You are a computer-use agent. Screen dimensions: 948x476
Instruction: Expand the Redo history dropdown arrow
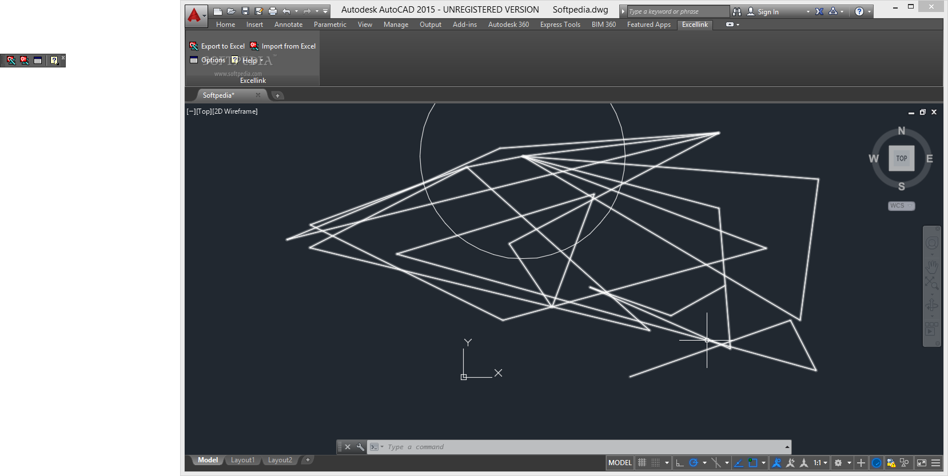317,11
